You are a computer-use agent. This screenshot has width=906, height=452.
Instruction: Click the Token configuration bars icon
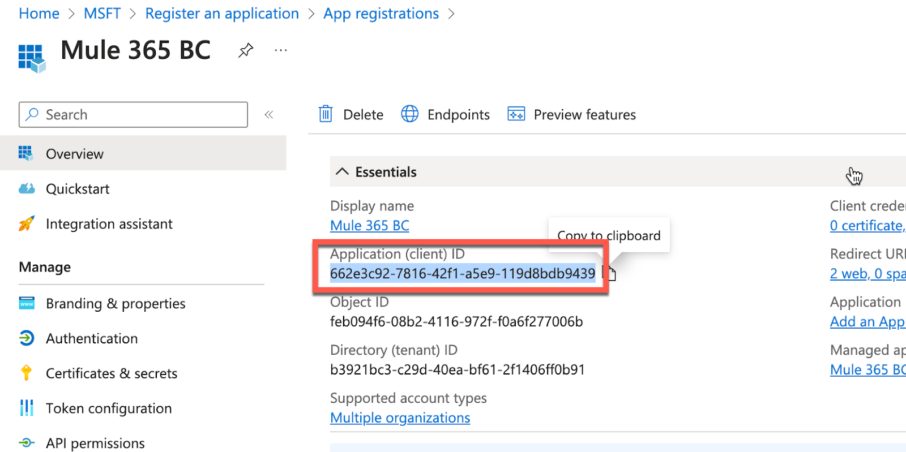click(27, 408)
